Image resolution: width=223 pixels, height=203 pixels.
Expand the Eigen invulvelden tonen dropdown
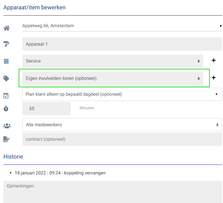(x=113, y=78)
